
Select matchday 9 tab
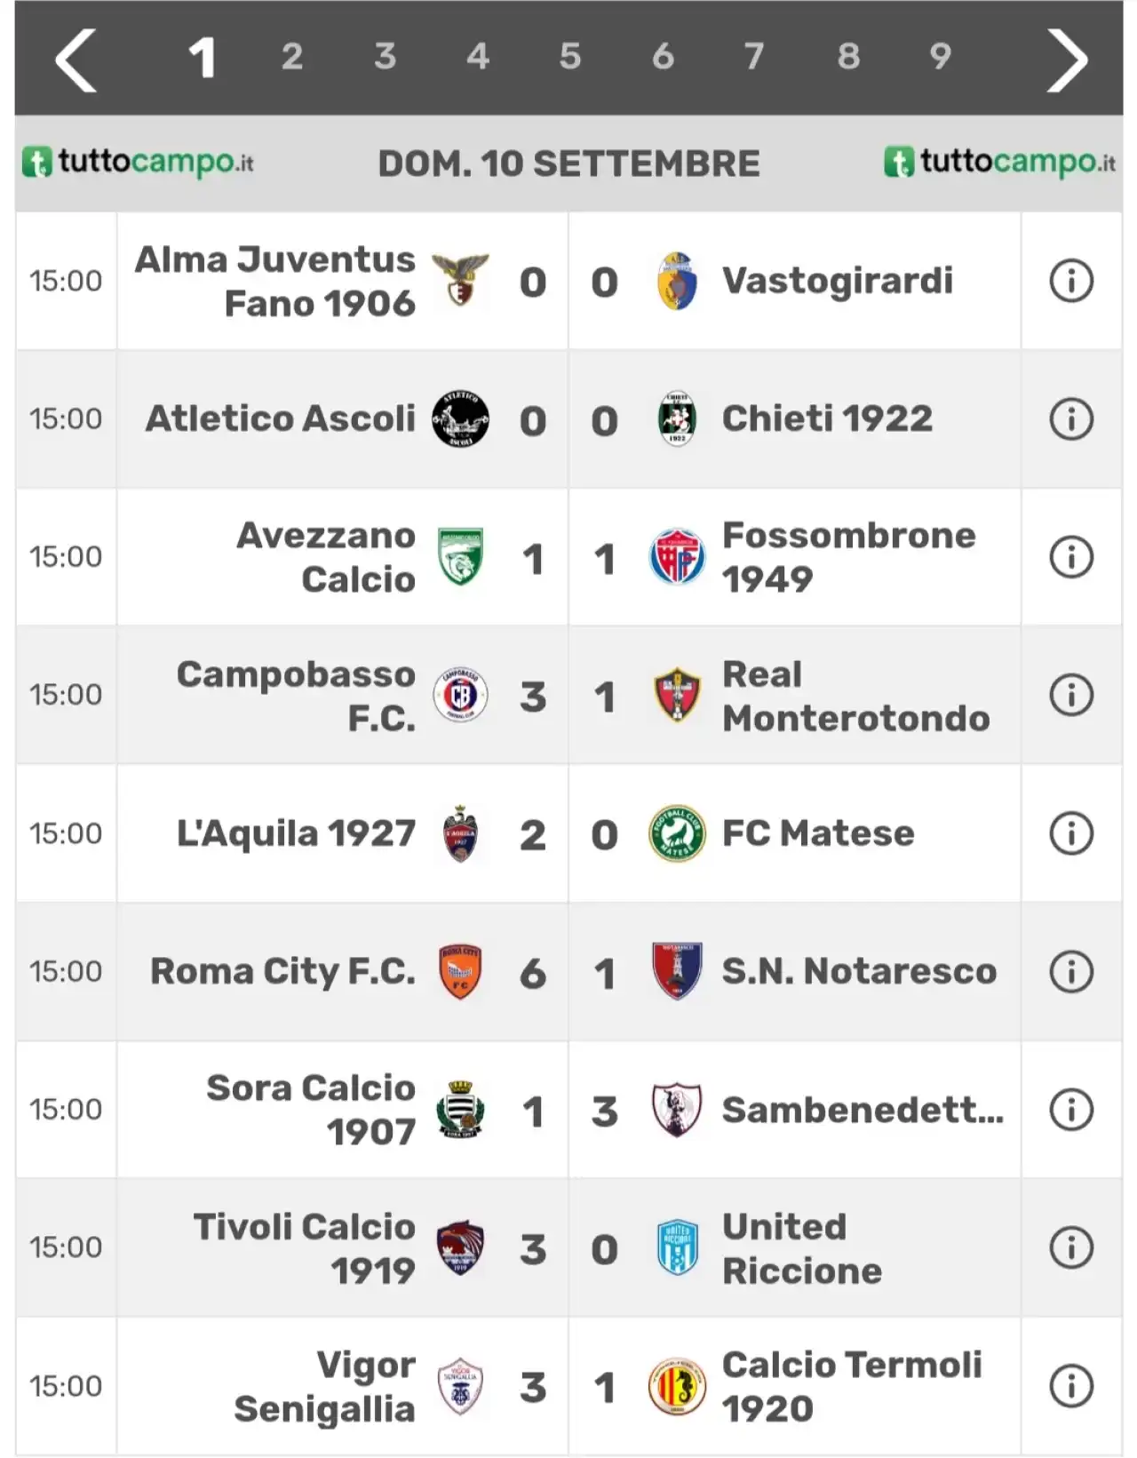coord(940,57)
